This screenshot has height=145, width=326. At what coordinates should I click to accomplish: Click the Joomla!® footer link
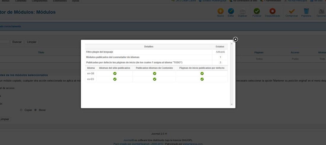[128, 140]
